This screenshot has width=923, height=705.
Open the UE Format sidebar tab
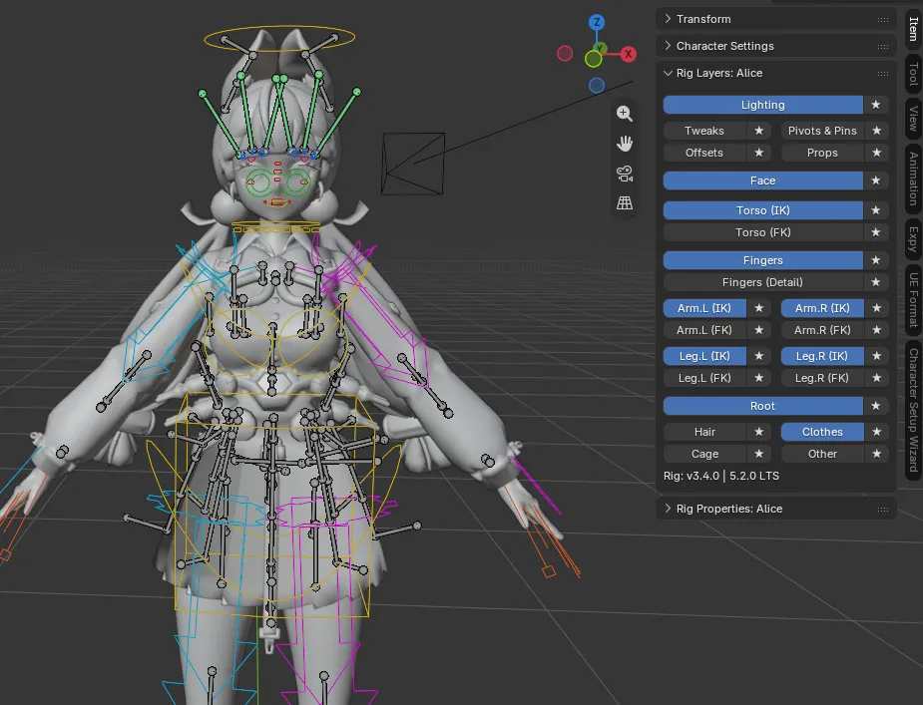914,299
